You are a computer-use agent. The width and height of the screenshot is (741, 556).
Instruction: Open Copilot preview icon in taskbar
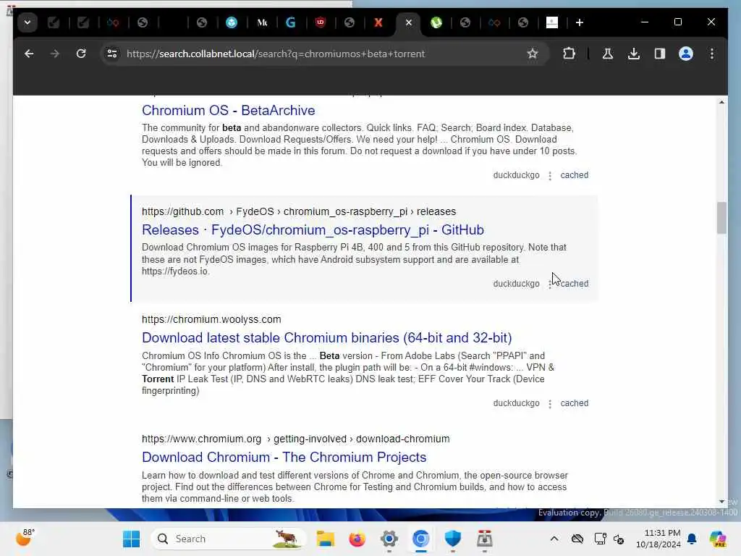click(718, 539)
